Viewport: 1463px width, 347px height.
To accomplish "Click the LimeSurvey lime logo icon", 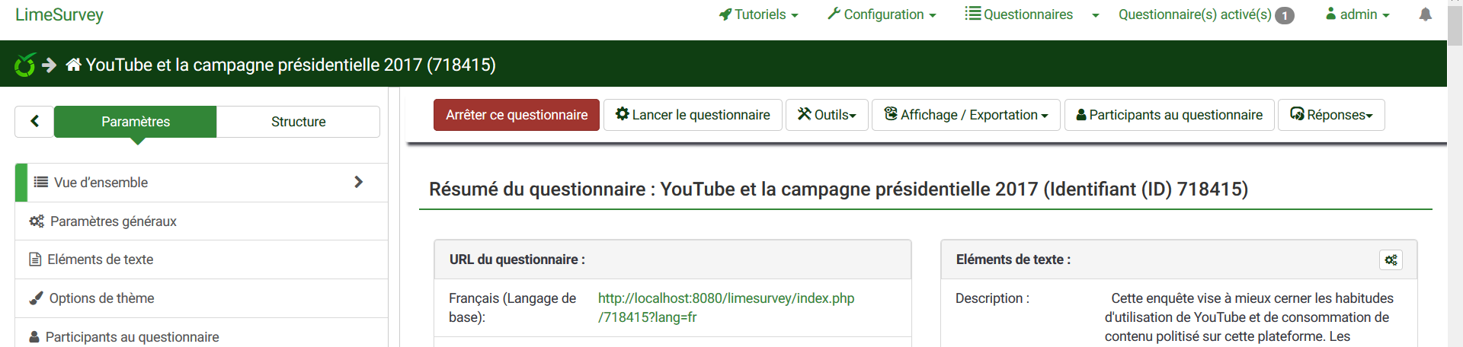I will coord(25,65).
